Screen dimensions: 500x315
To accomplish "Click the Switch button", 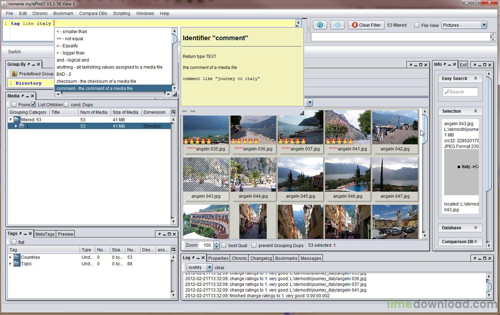I will (15, 52).
